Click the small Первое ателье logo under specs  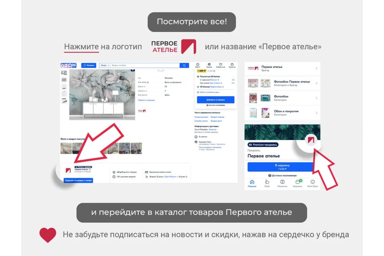(x=142, y=111)
